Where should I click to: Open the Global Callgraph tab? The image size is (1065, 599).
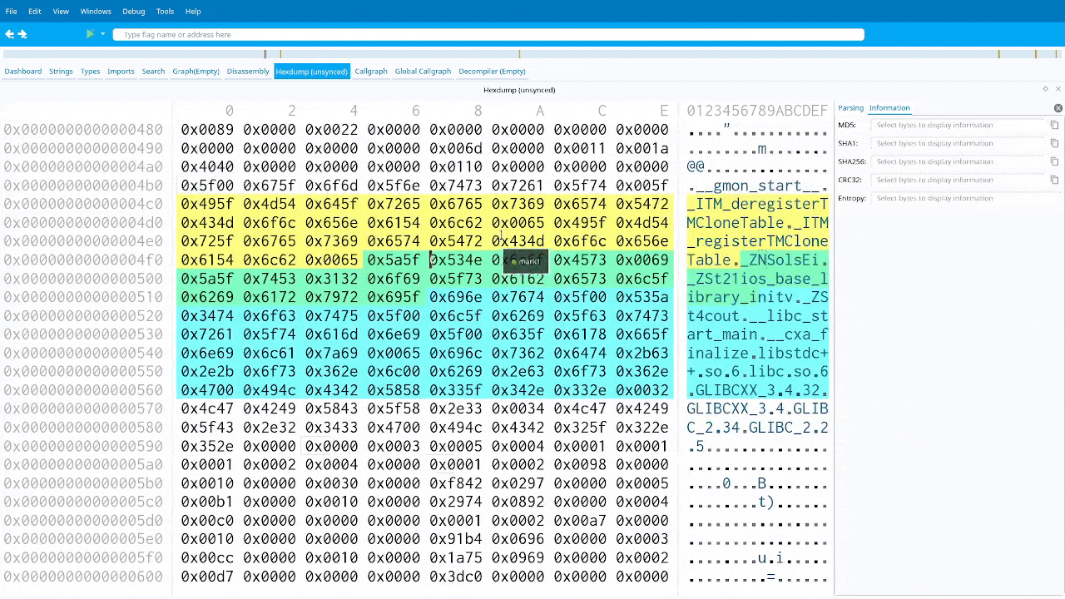(x=423, y=72)
